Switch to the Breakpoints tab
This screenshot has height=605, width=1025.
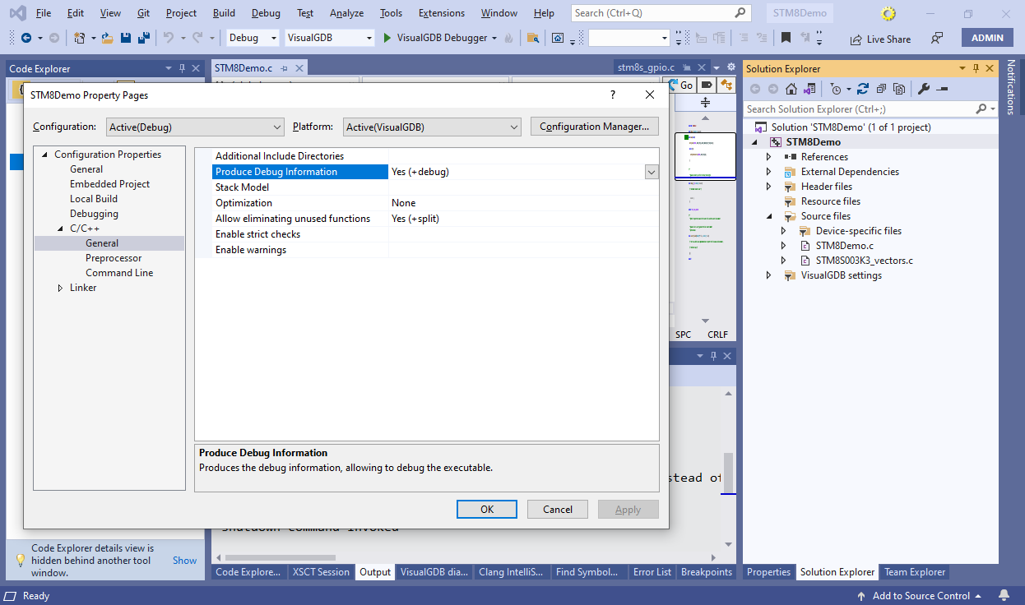pos(707,572)
